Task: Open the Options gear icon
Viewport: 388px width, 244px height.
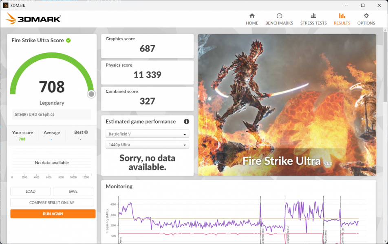Action: [366, 16]
